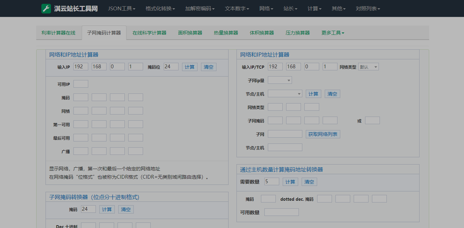This screenshot has height=228, width=464.
Task: Open the 节点/主机 dropdown
Action: pyautogui.click(x=285, y=94)
